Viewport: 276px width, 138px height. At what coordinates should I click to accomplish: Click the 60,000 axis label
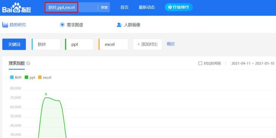16,107
